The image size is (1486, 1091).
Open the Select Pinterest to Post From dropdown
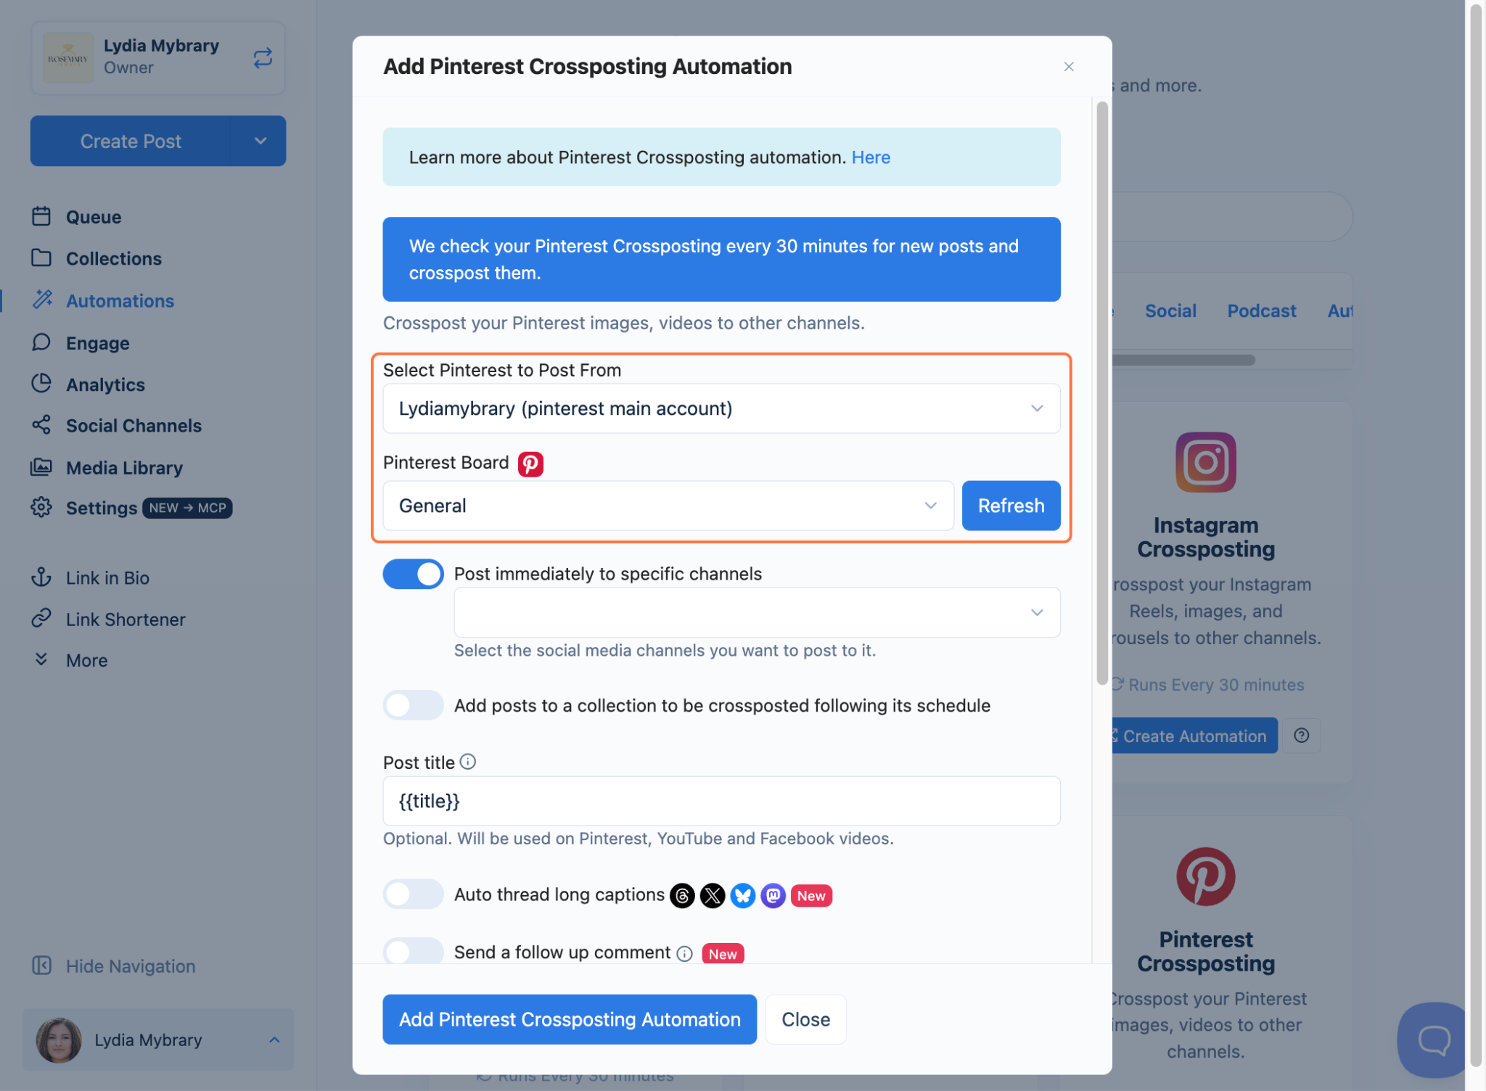click(721, 408)
